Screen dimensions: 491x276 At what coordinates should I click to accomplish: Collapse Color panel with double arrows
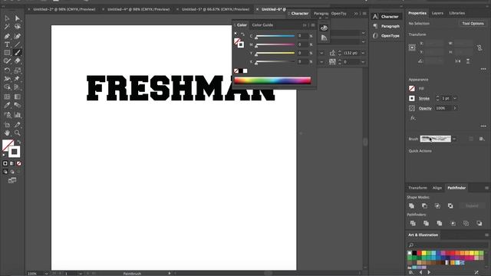[x=305, y=25]
